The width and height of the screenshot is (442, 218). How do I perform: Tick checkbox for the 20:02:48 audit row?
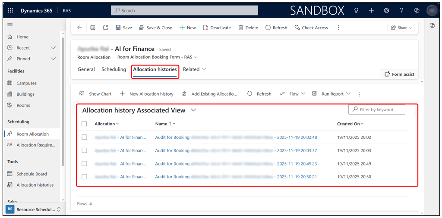(84, 137)
